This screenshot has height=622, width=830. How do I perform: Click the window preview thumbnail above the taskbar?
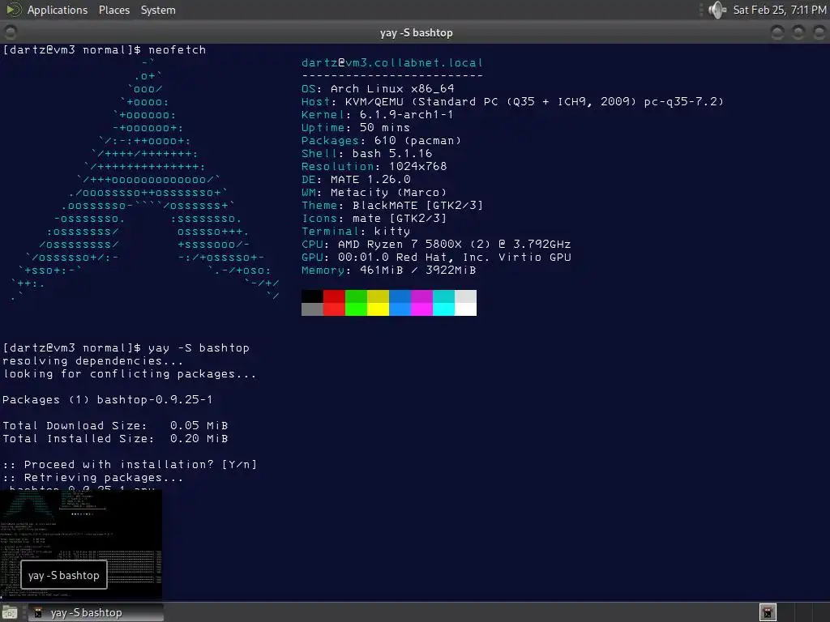81,545
